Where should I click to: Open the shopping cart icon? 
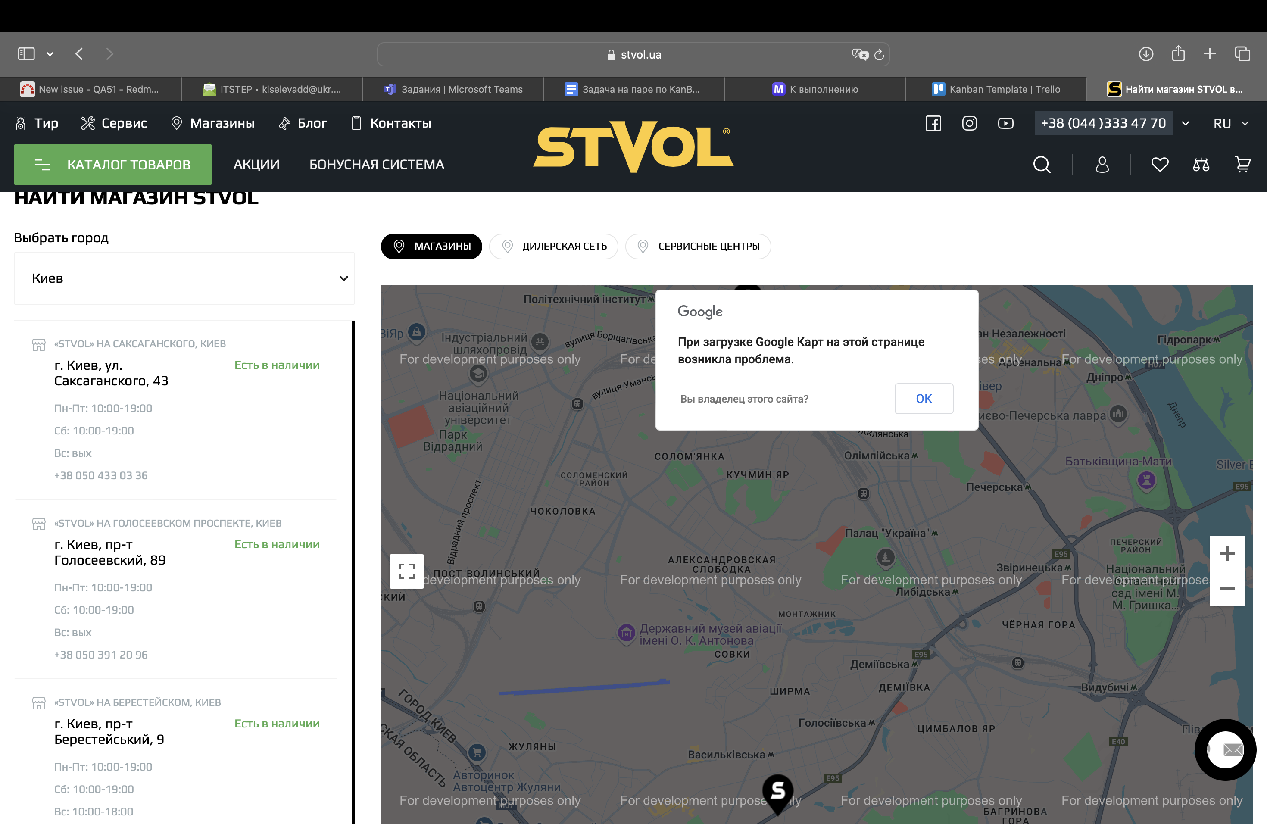(x=1242, y=165)
